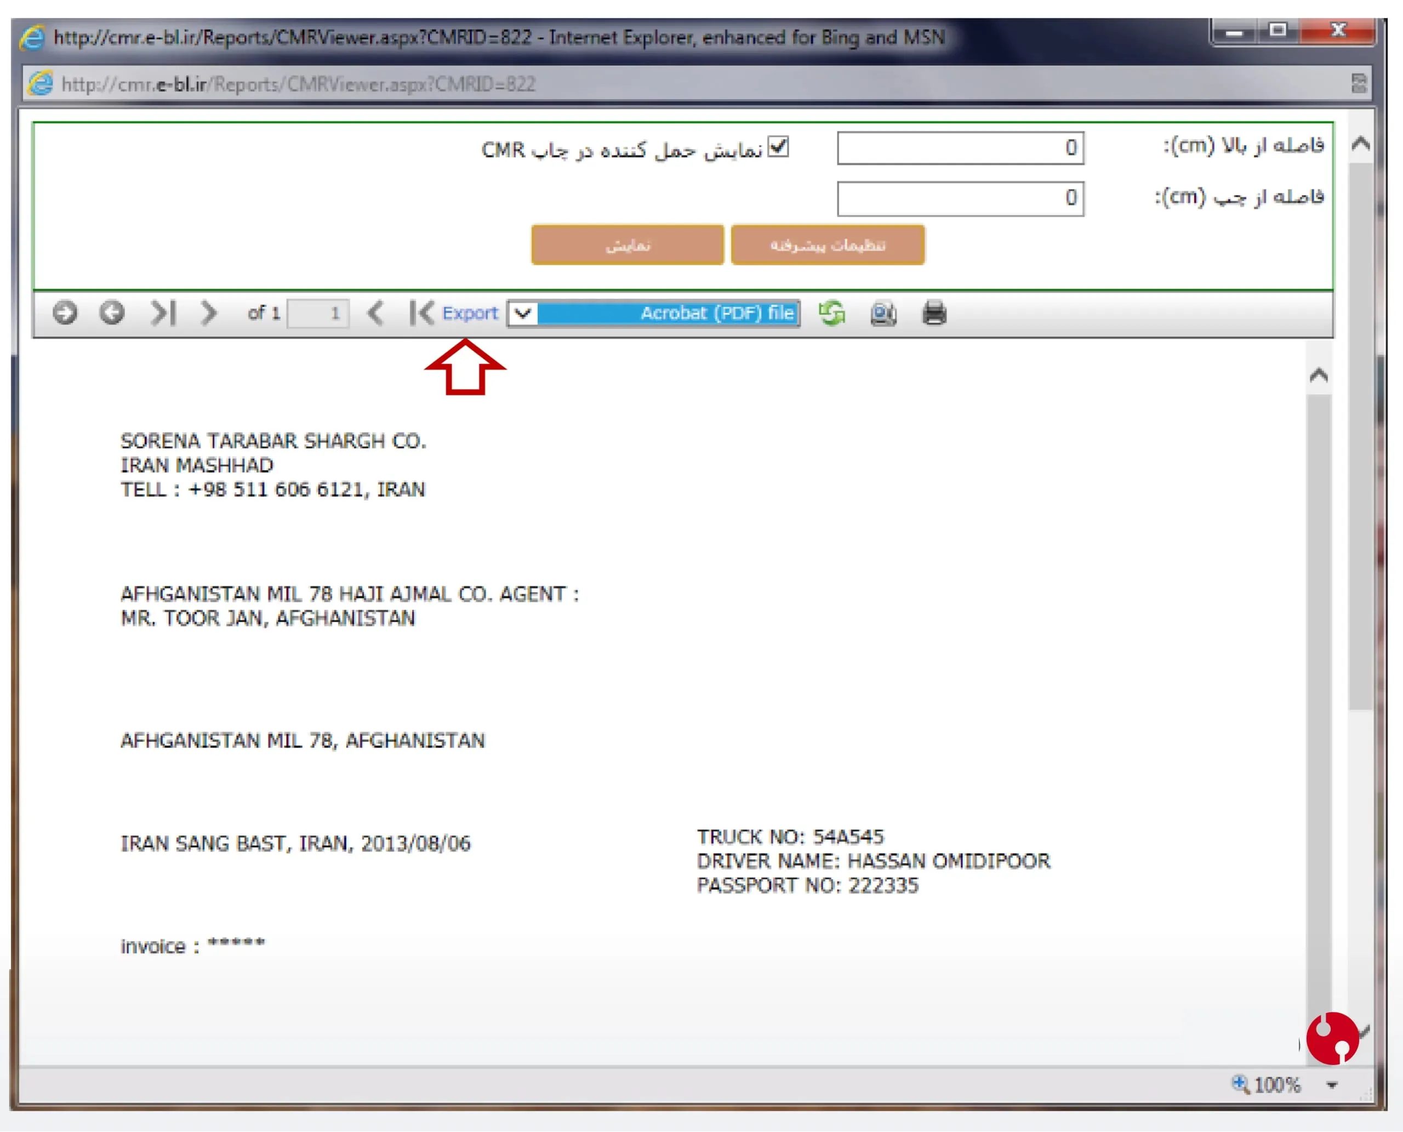
Task: Click the 100% zoom level text
Action: pos(1277,1085)
